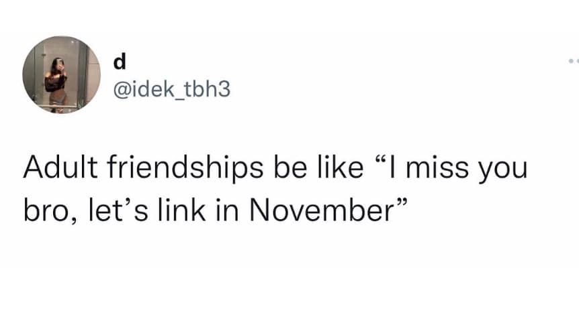This screenshot has height=319, width=579.
Task: Click the word "Adult" in the tweet
Action: click(60, 168)
